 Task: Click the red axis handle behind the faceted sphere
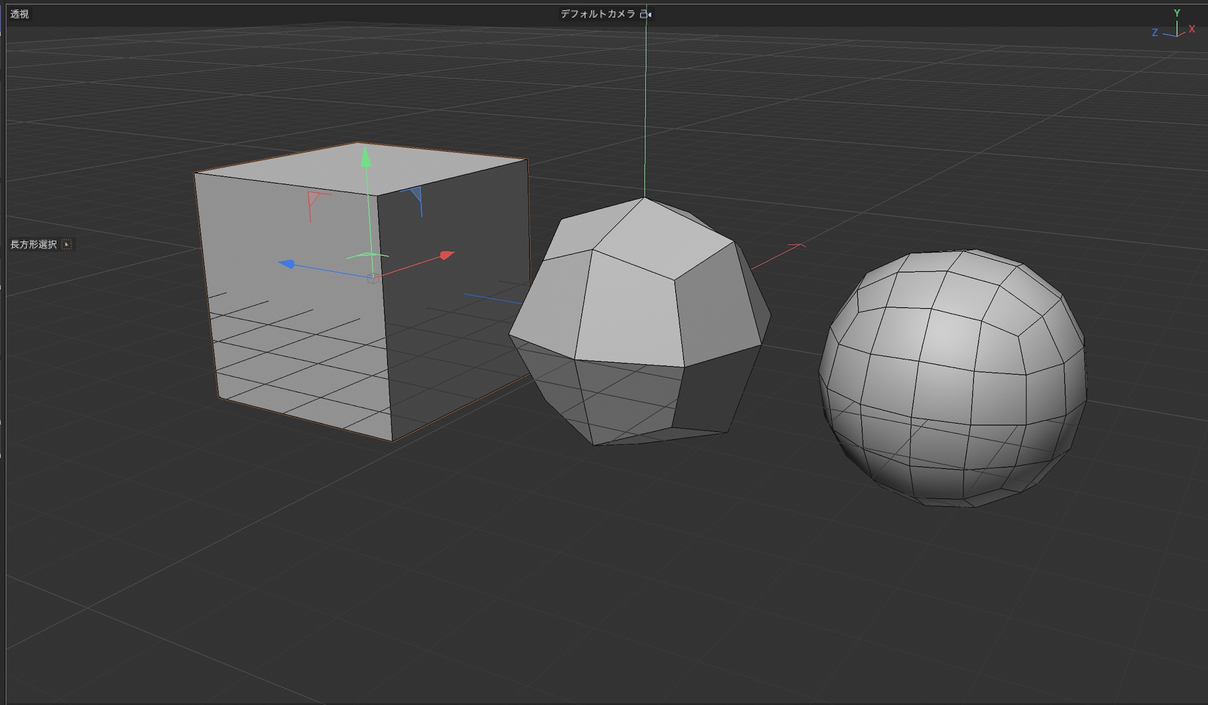point(796,246)
